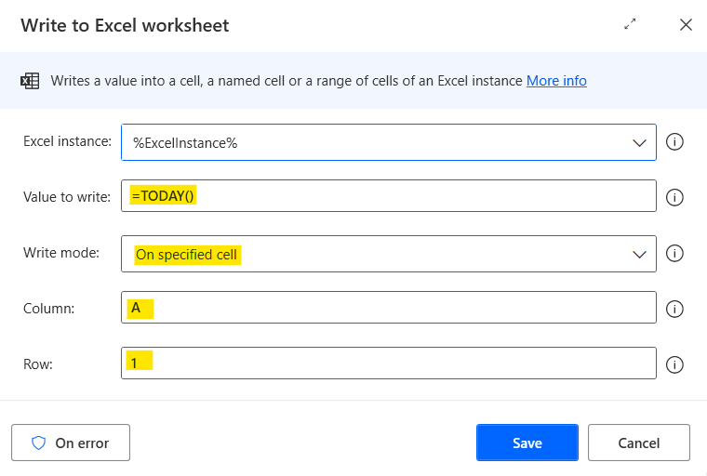Click the shield icon on On error
Image resolution: width=707 pixels, height=476 pixels.
click(x=39, y=443)
